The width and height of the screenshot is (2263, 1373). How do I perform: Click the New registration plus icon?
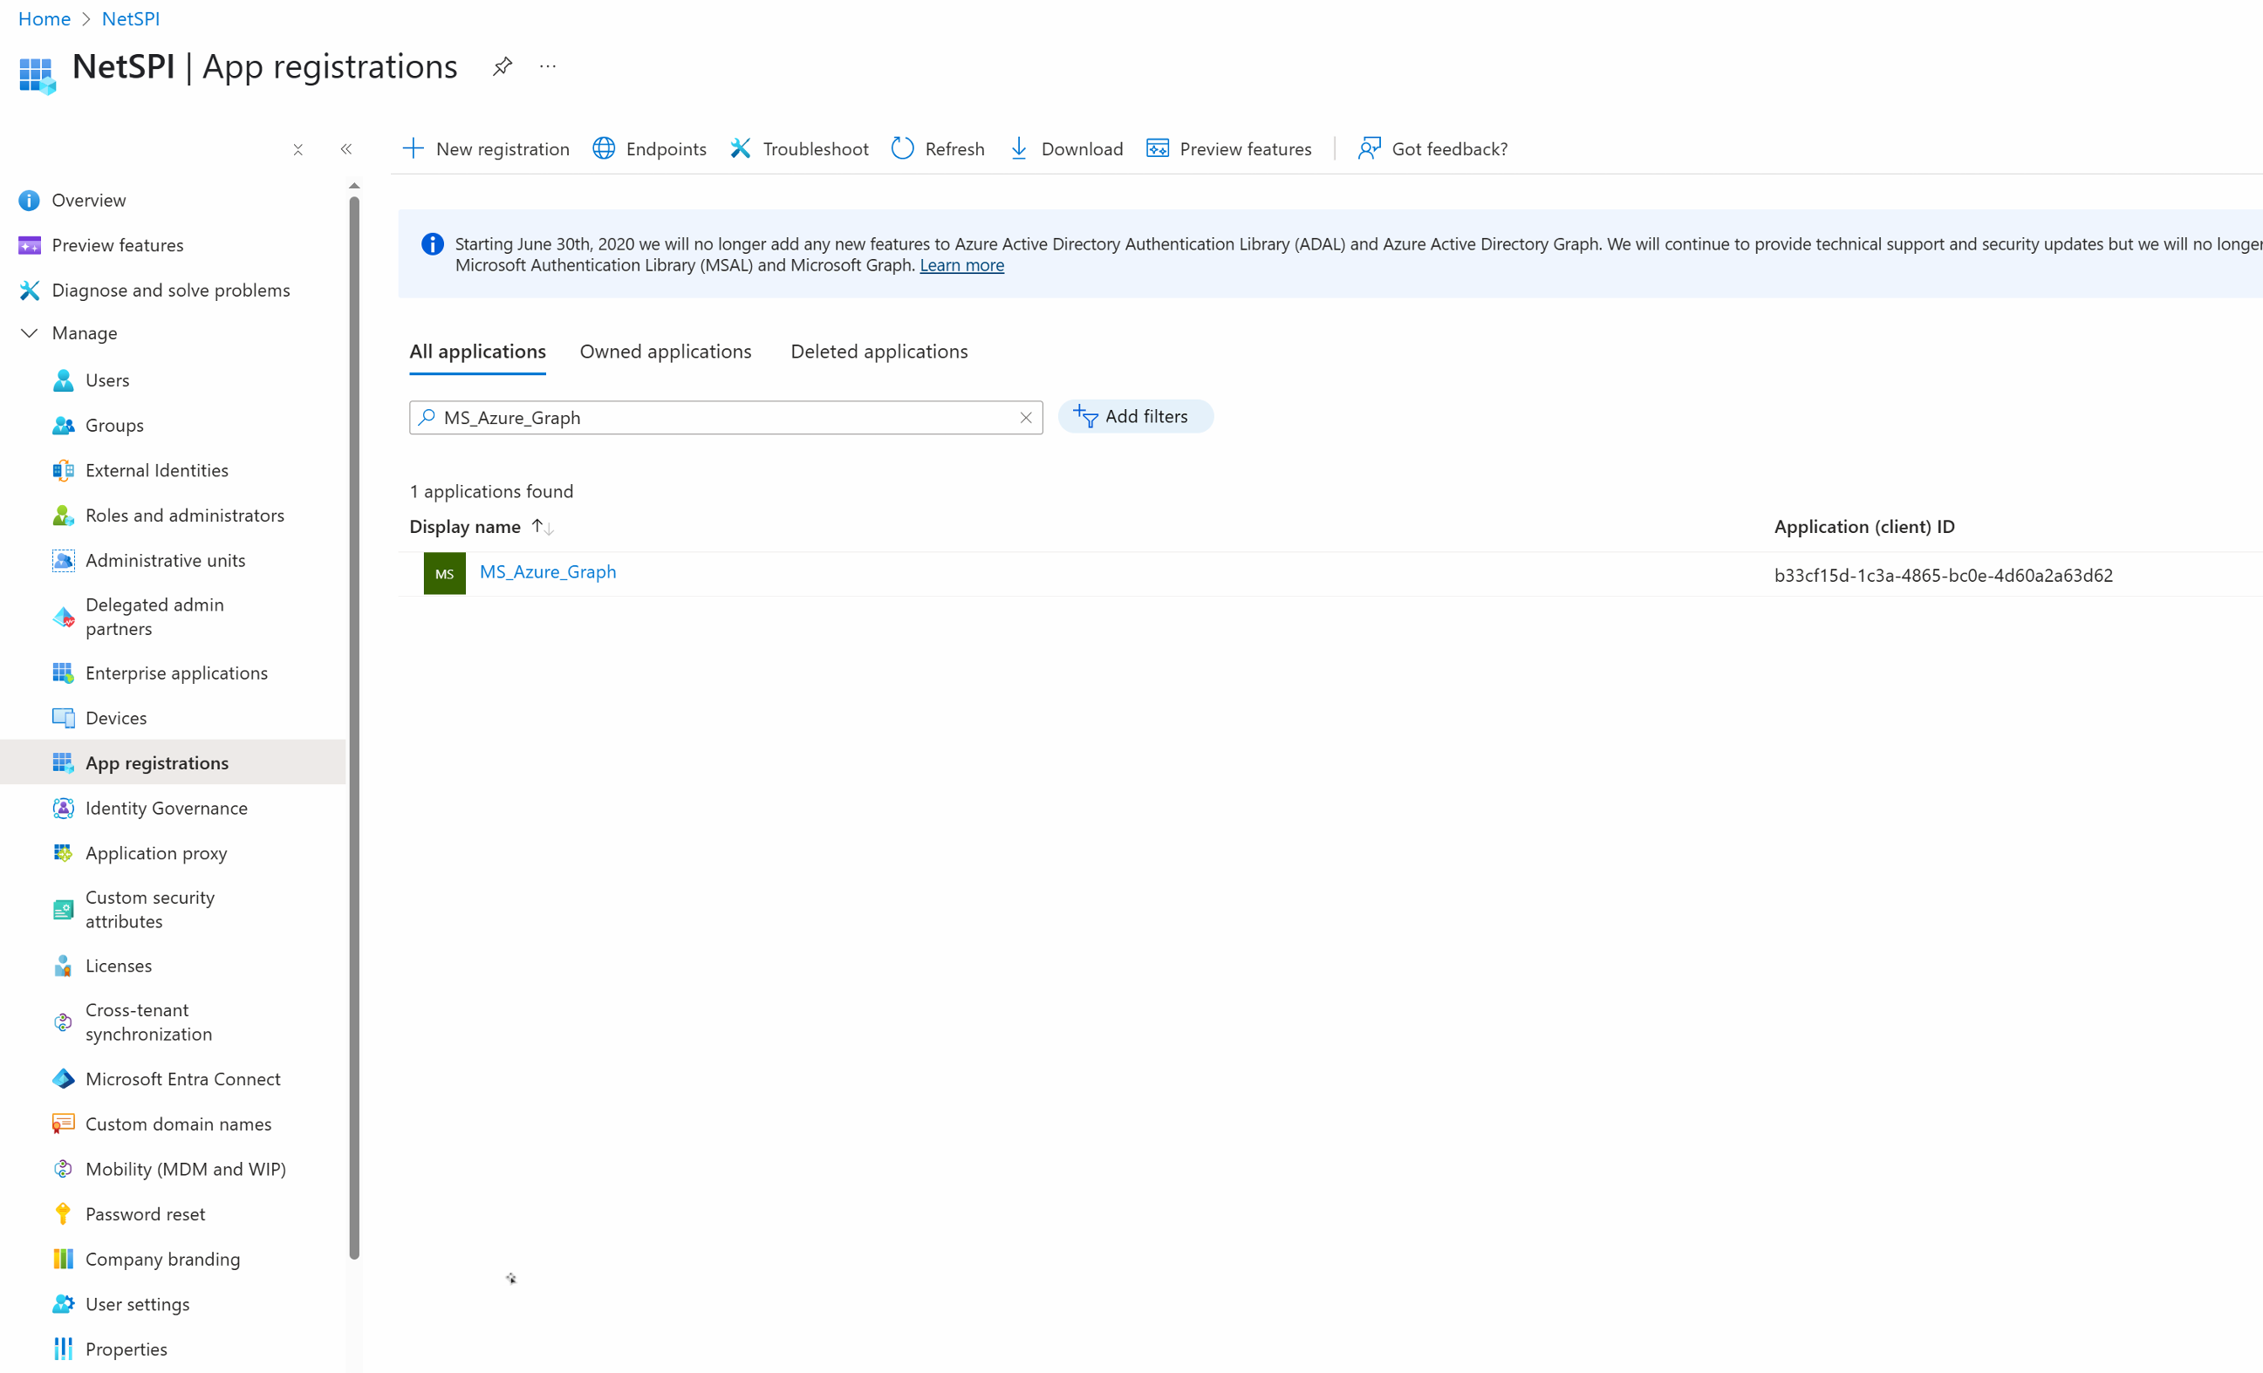tap(414, 149)
